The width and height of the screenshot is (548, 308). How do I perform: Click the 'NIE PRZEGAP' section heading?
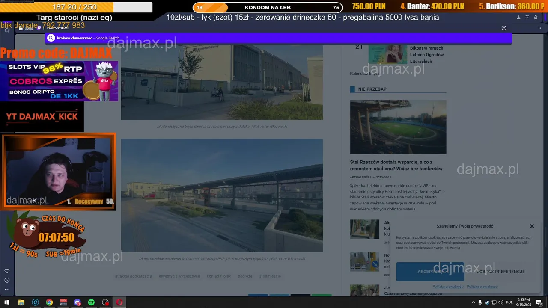pyautogui.click(x=372, y=89)
